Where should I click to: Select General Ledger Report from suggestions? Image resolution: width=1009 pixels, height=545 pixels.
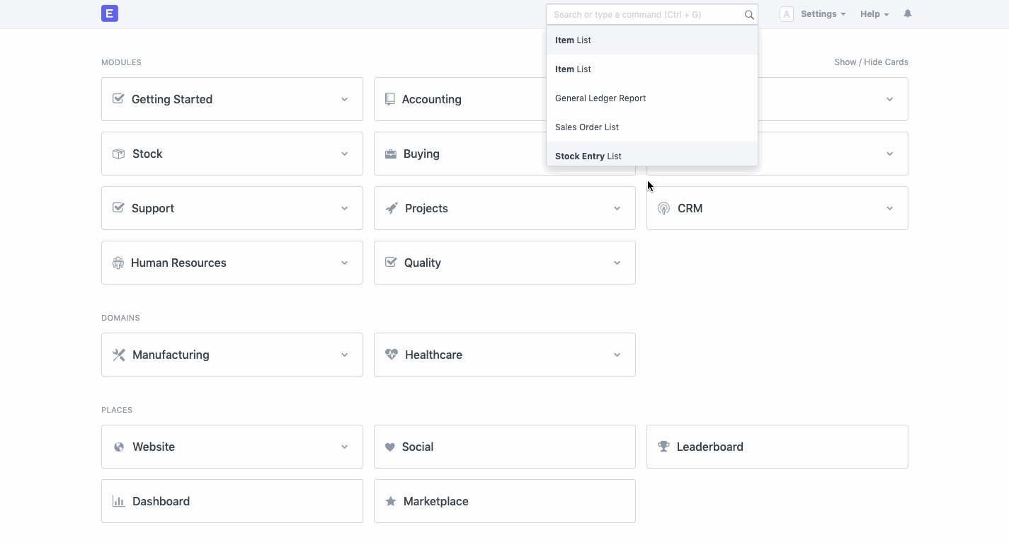coord(600,98)
